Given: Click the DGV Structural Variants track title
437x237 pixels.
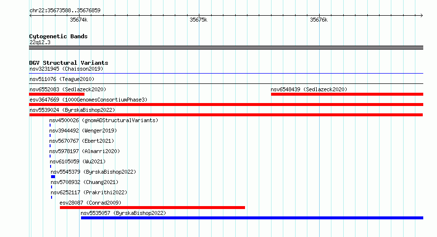Looking at the screenshot, I should click(69, 63).
